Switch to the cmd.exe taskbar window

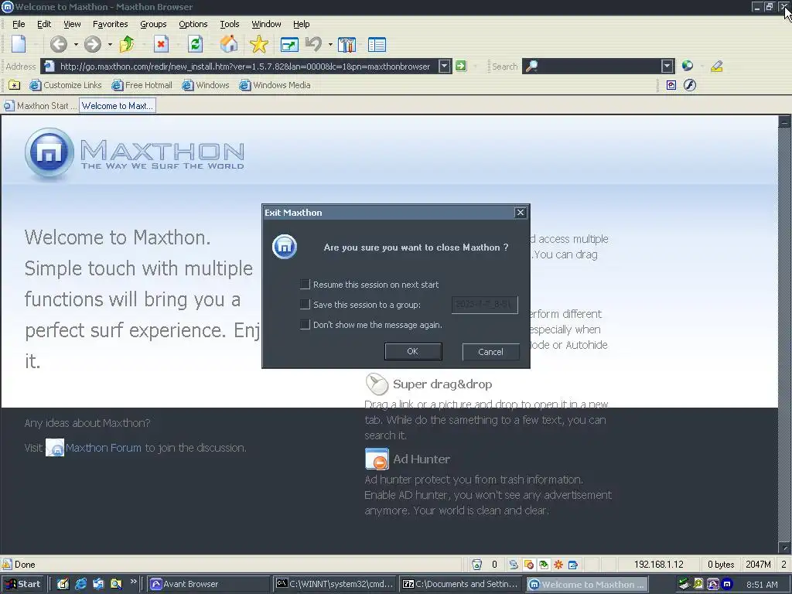(x=335, y=584)
